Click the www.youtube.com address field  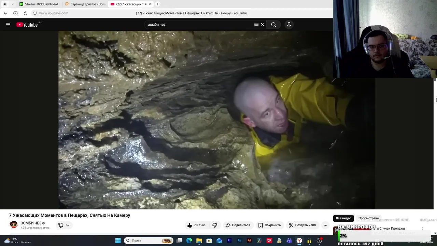coord(54,13)
